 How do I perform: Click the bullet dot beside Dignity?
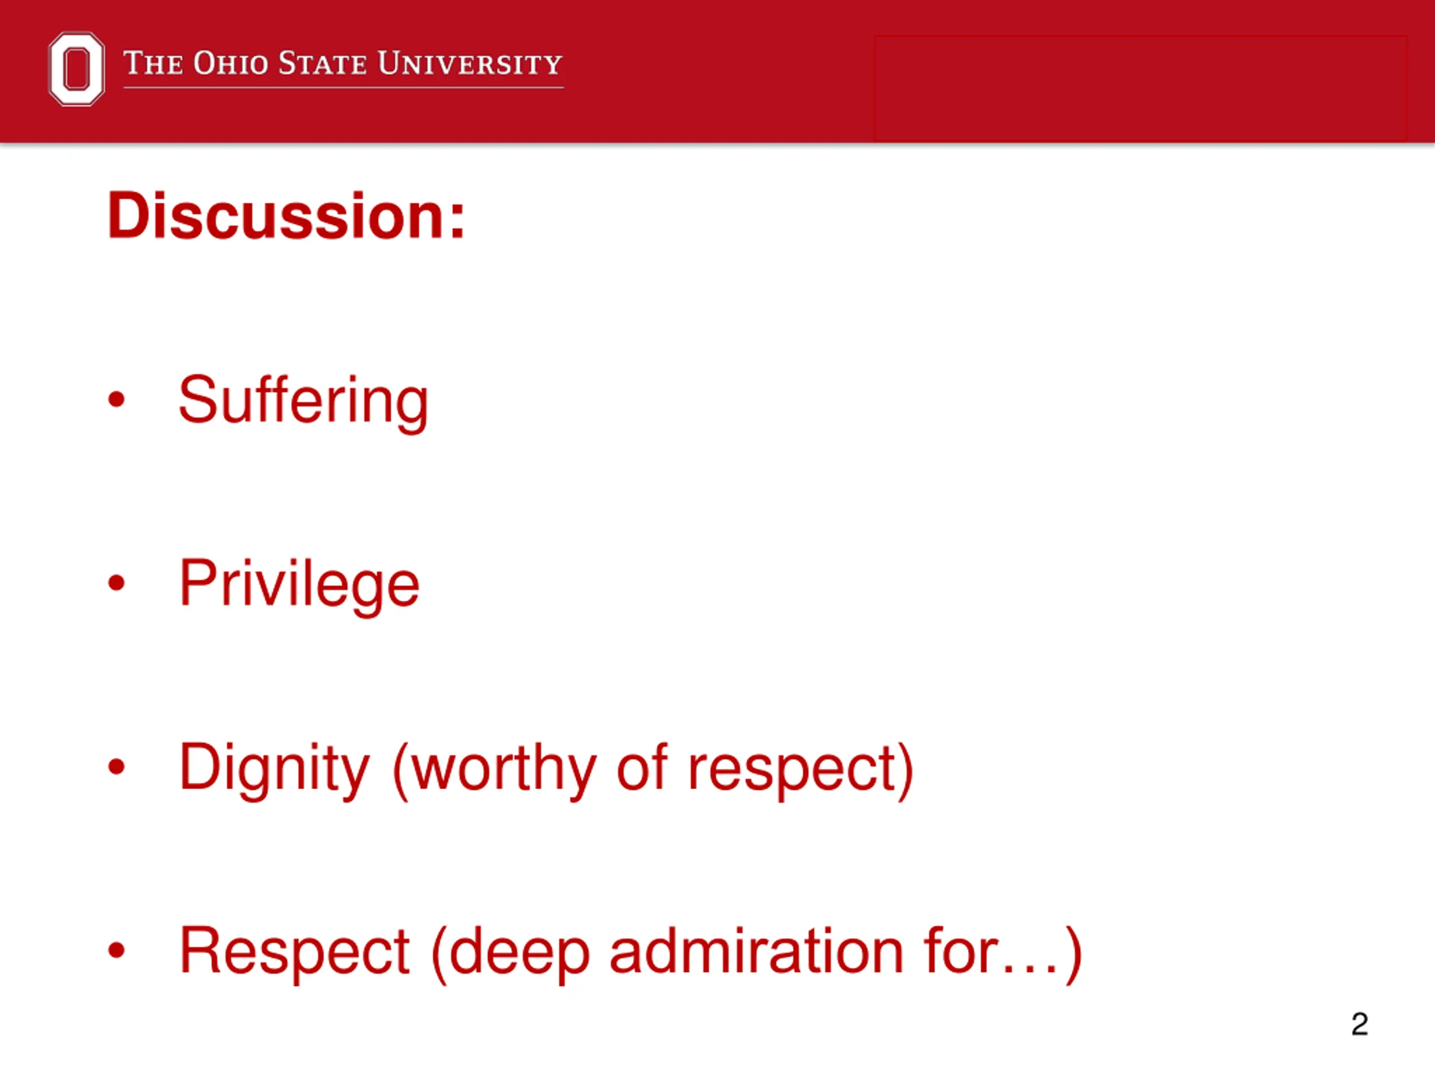click(116, 767)
